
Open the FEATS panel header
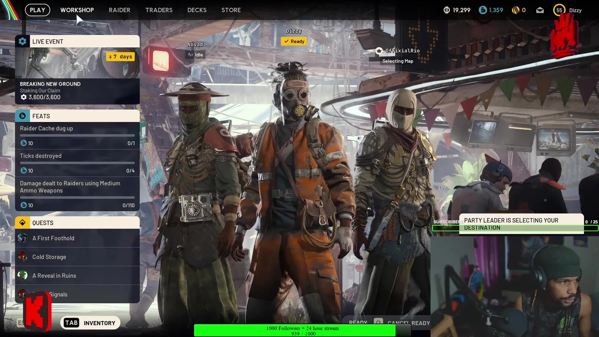[77, 116]
